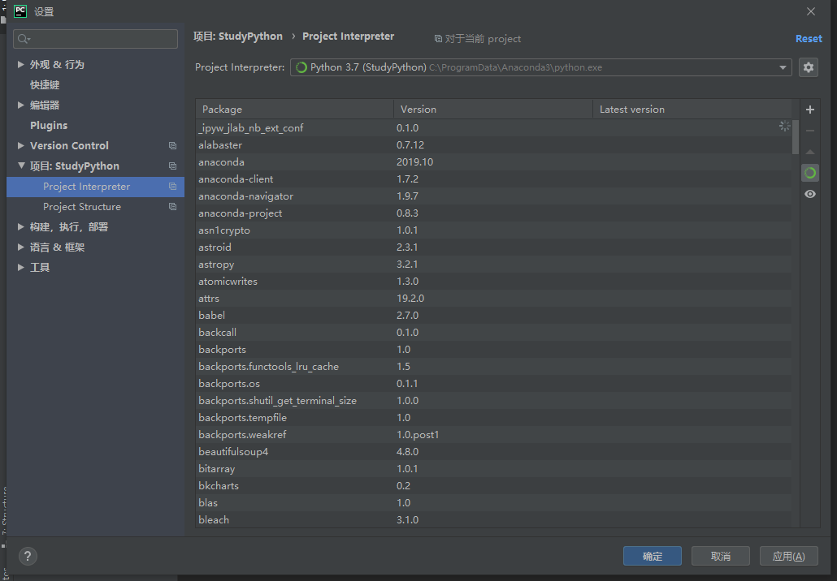Click the upgrade package up-arrow icon

(x=809, y=152)
